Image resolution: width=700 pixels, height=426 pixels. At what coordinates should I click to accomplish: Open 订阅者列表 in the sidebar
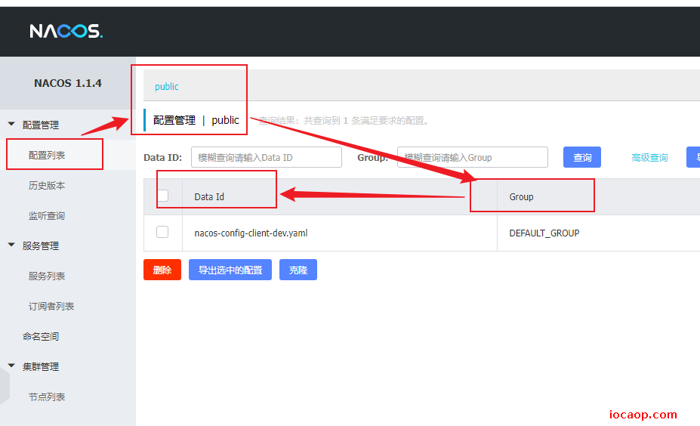click(51, 307)
